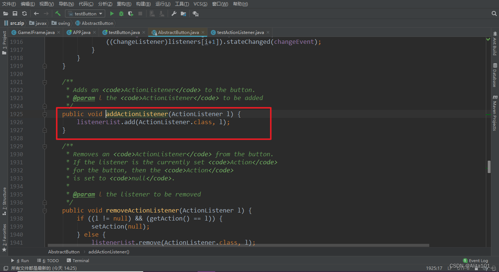Image resolution: width=499 pixels, height=272 pixels.
Task: Open Project Structure folder icon
Action: click(183, 14)
